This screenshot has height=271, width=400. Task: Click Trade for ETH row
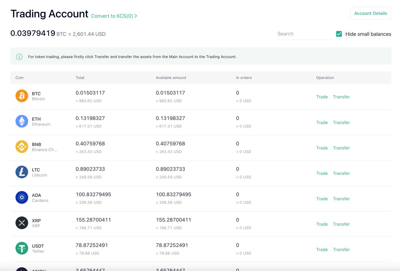322,123
